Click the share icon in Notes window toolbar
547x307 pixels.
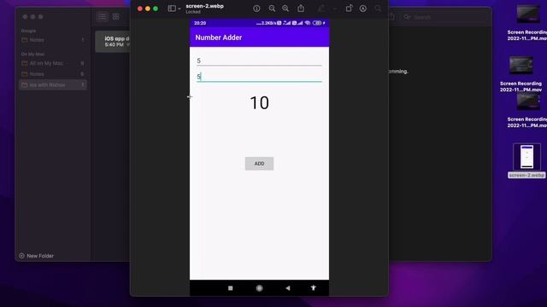[392, 16]
